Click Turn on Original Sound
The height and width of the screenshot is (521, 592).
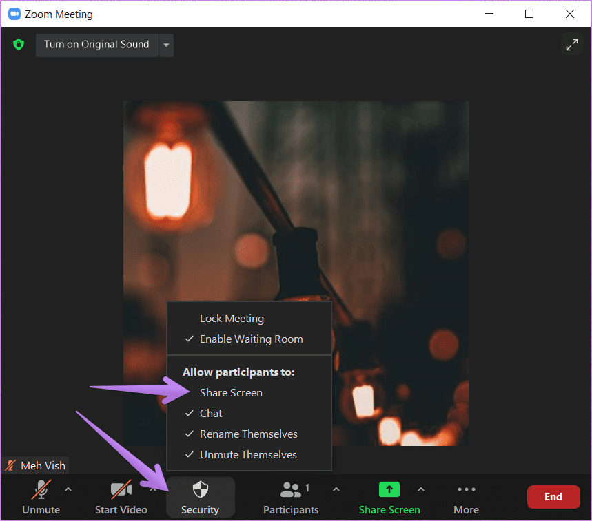pyautogui.click(x=96, y=44)
